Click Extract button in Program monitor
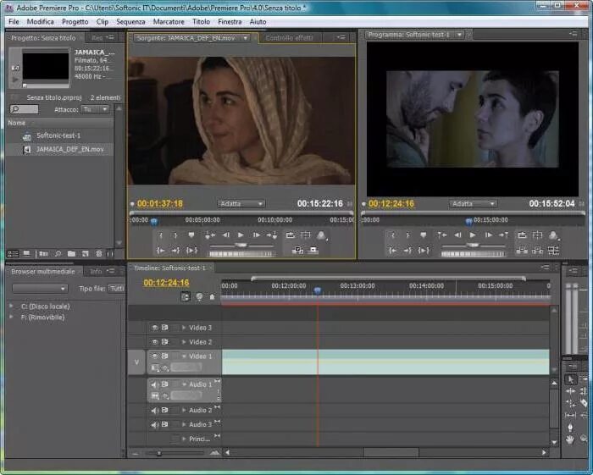Image resolution: width=593 pixels, height=475 pixels. click(x=537, y=250)
